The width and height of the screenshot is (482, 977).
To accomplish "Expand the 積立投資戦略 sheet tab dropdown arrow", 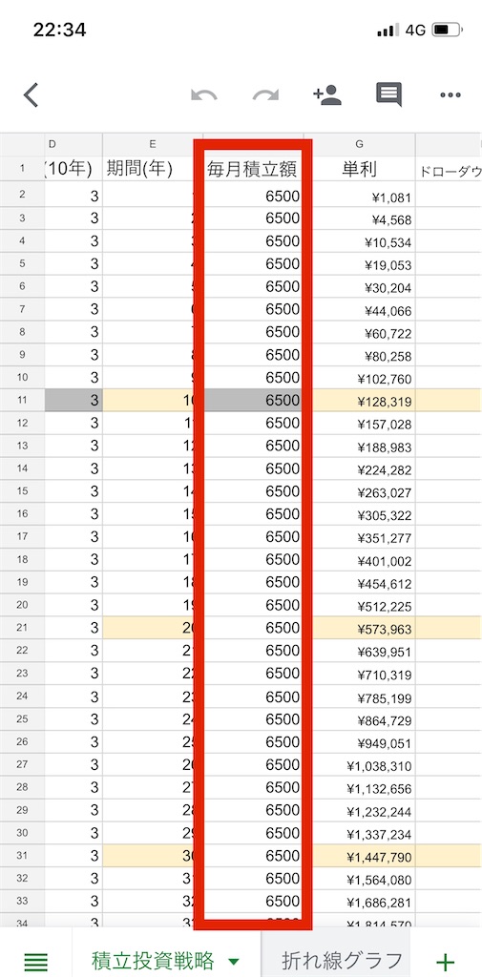I will 233,962.
